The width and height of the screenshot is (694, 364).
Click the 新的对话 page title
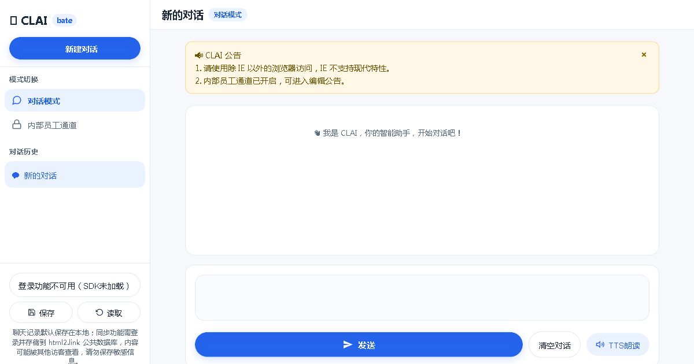coord(183,15)
